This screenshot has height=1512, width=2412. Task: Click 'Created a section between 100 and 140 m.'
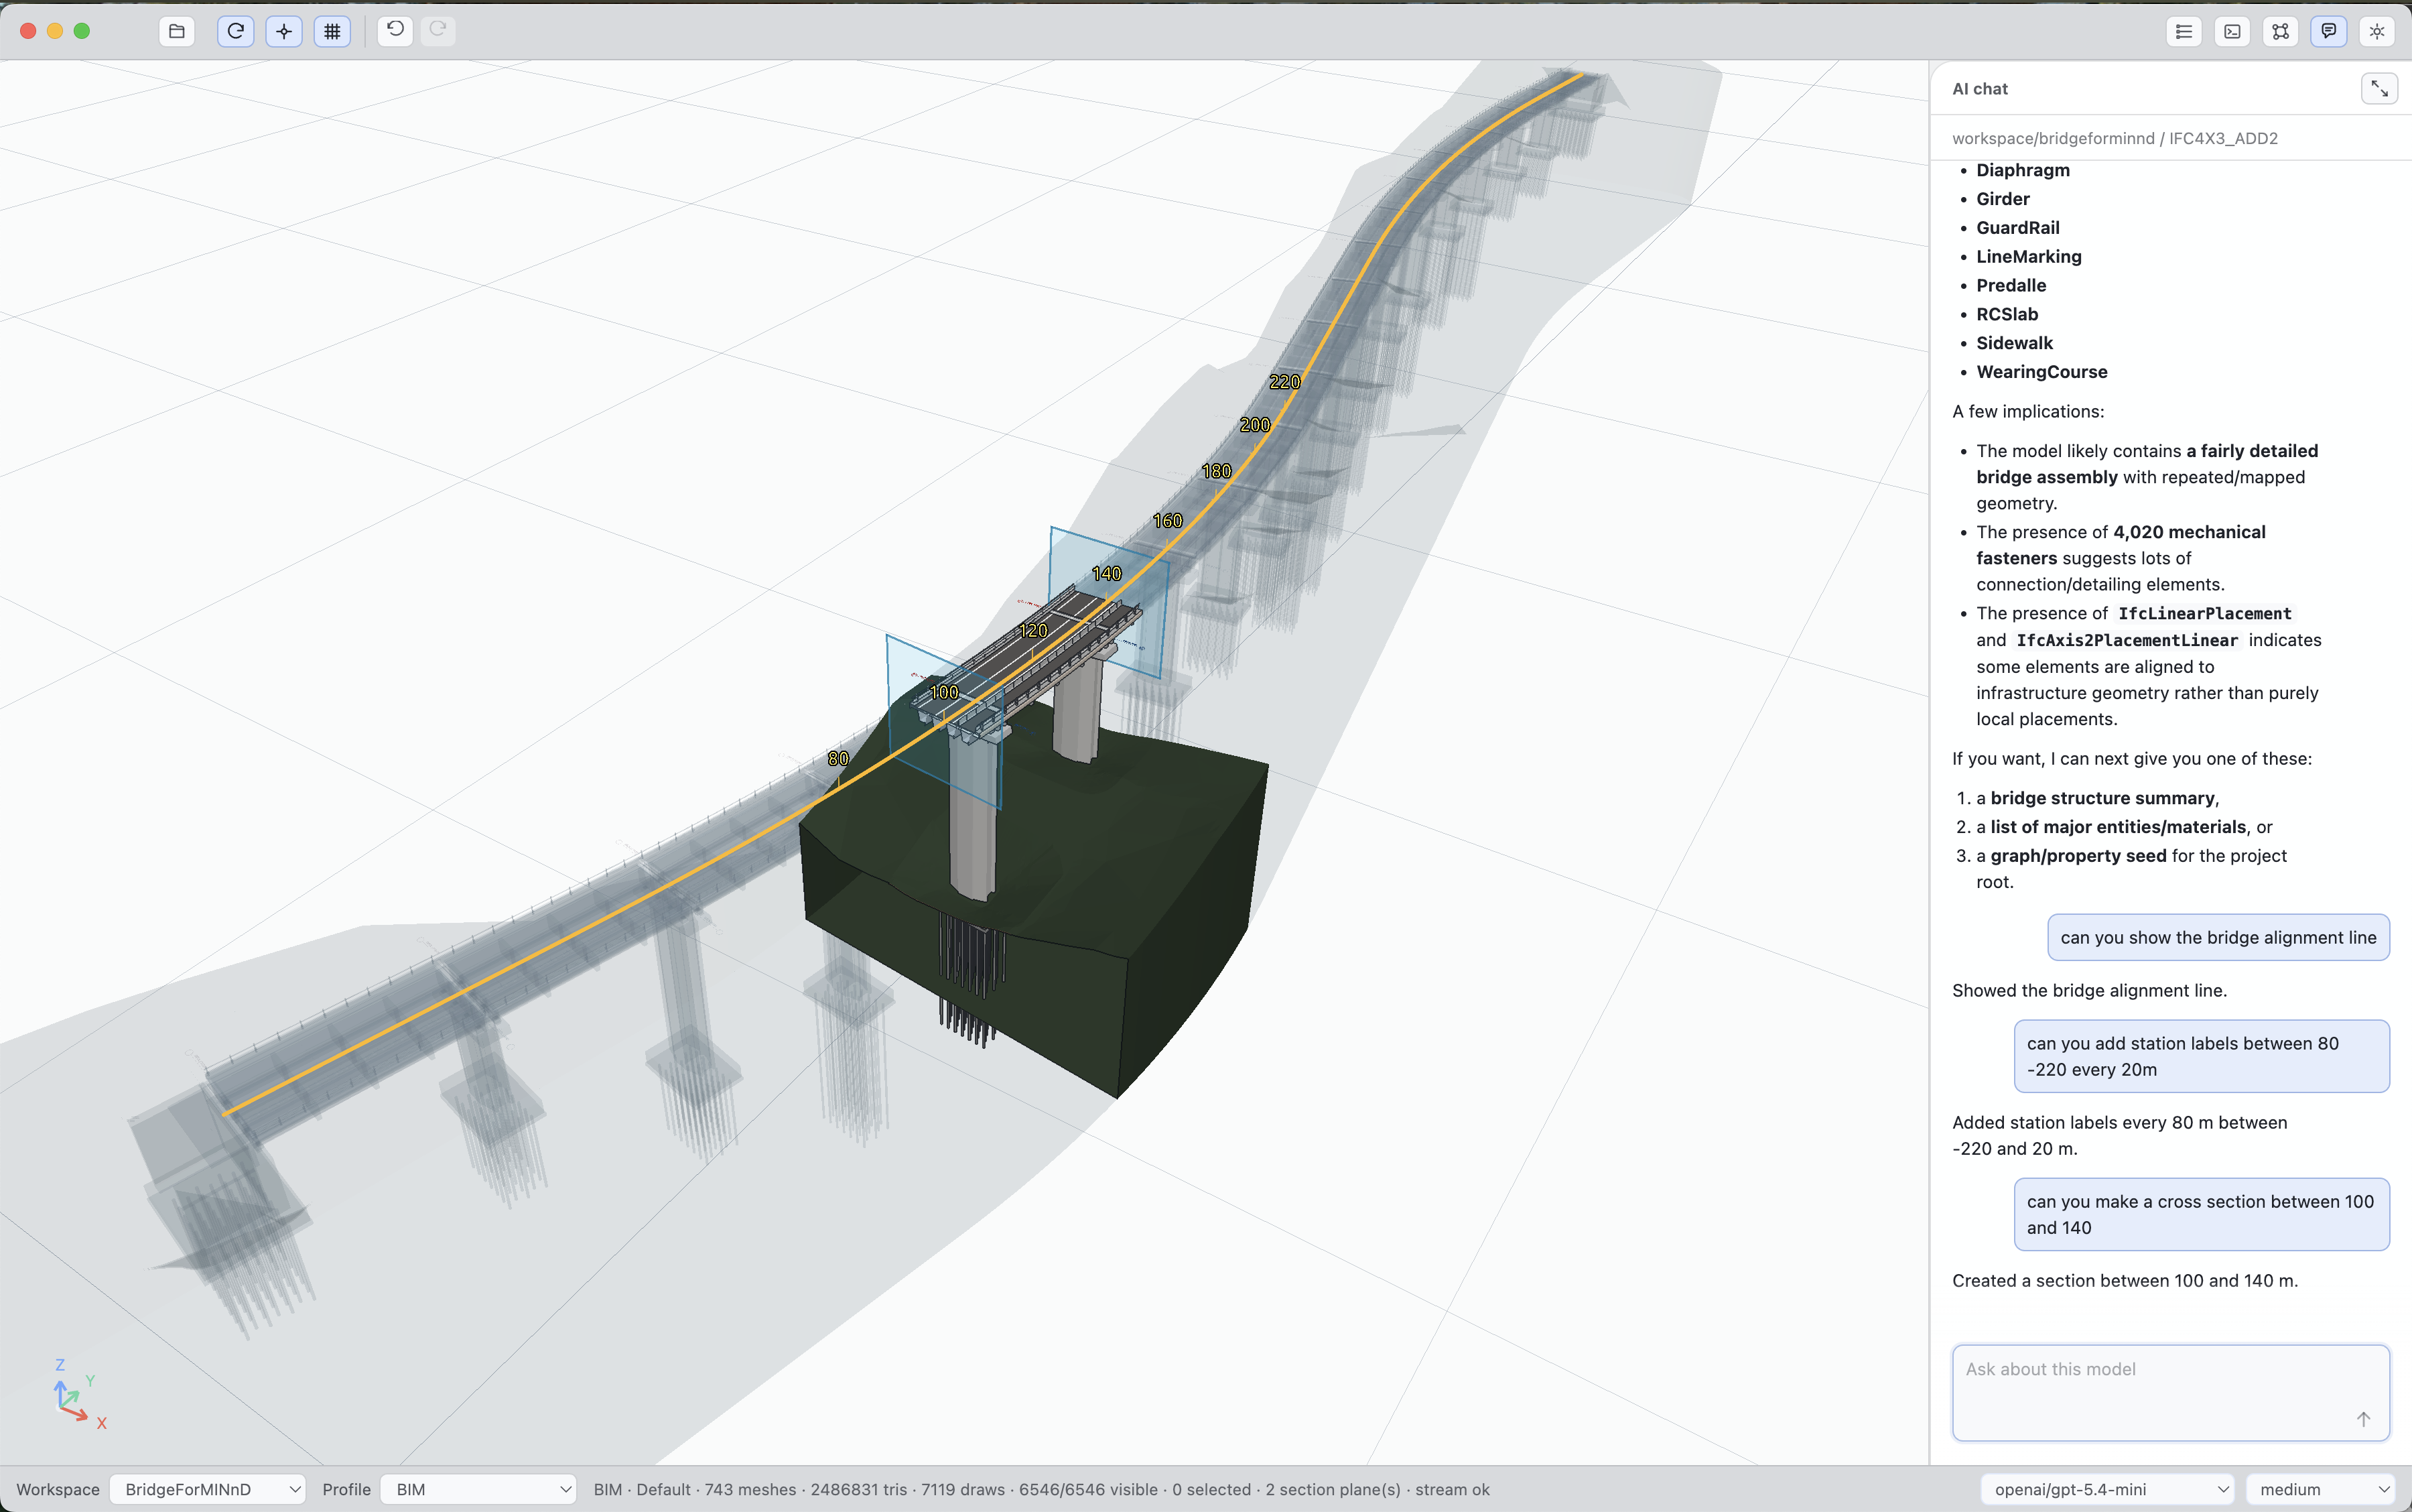pos(2124,1280)
